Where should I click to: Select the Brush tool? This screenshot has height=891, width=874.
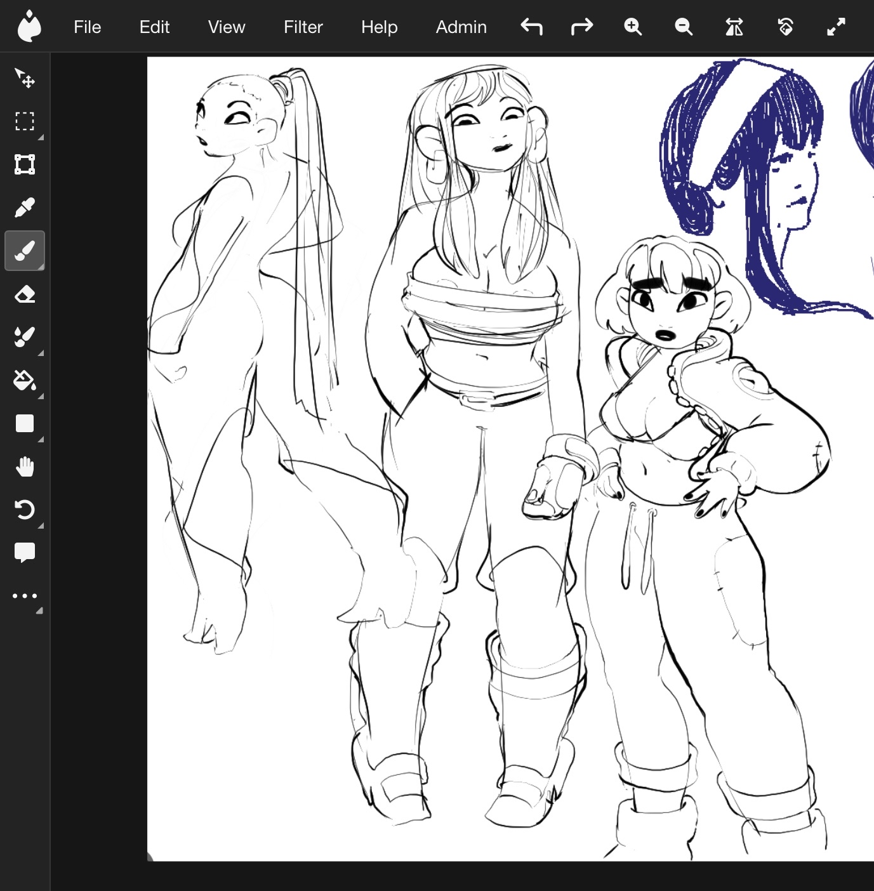point(25,251)
